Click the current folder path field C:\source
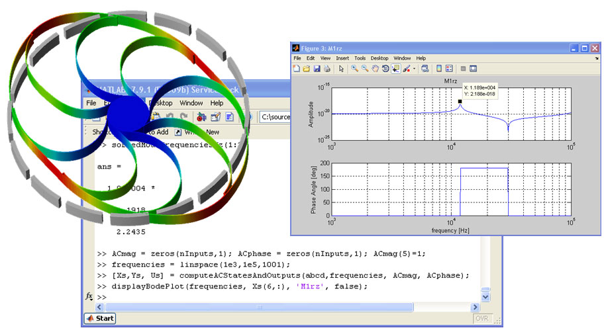 point(275,117)
